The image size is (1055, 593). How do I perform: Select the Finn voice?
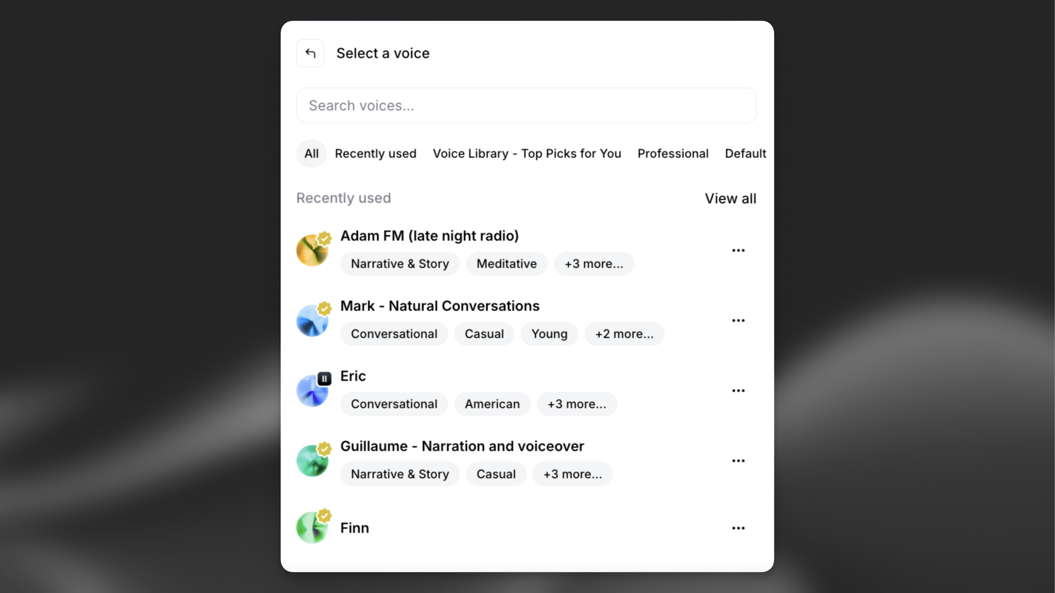(x=354, y=528)
